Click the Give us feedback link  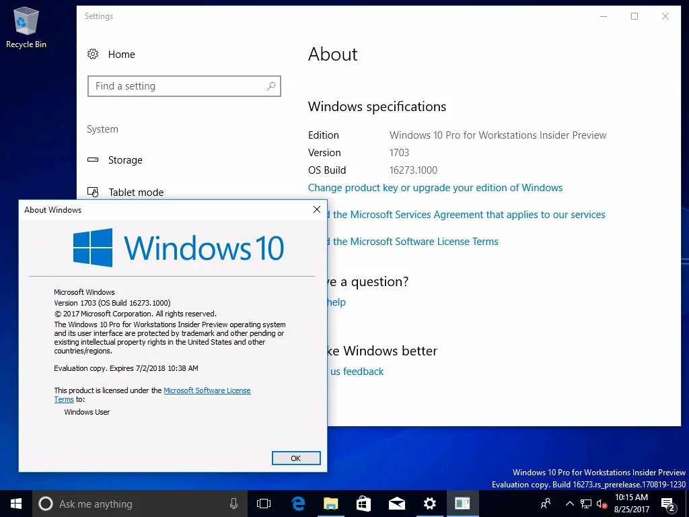(x=357, y=372)
